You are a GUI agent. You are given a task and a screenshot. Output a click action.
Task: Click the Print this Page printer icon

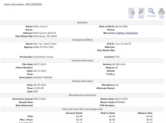point(162,11)
